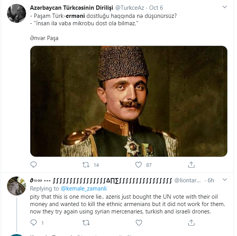Open the @TurkceAz handle
237x236 pixels.
129,8
